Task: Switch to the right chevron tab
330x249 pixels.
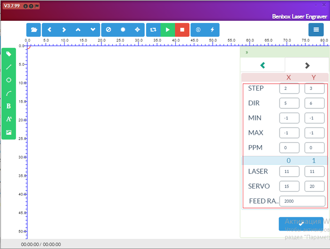Action: tap(307, 65)
